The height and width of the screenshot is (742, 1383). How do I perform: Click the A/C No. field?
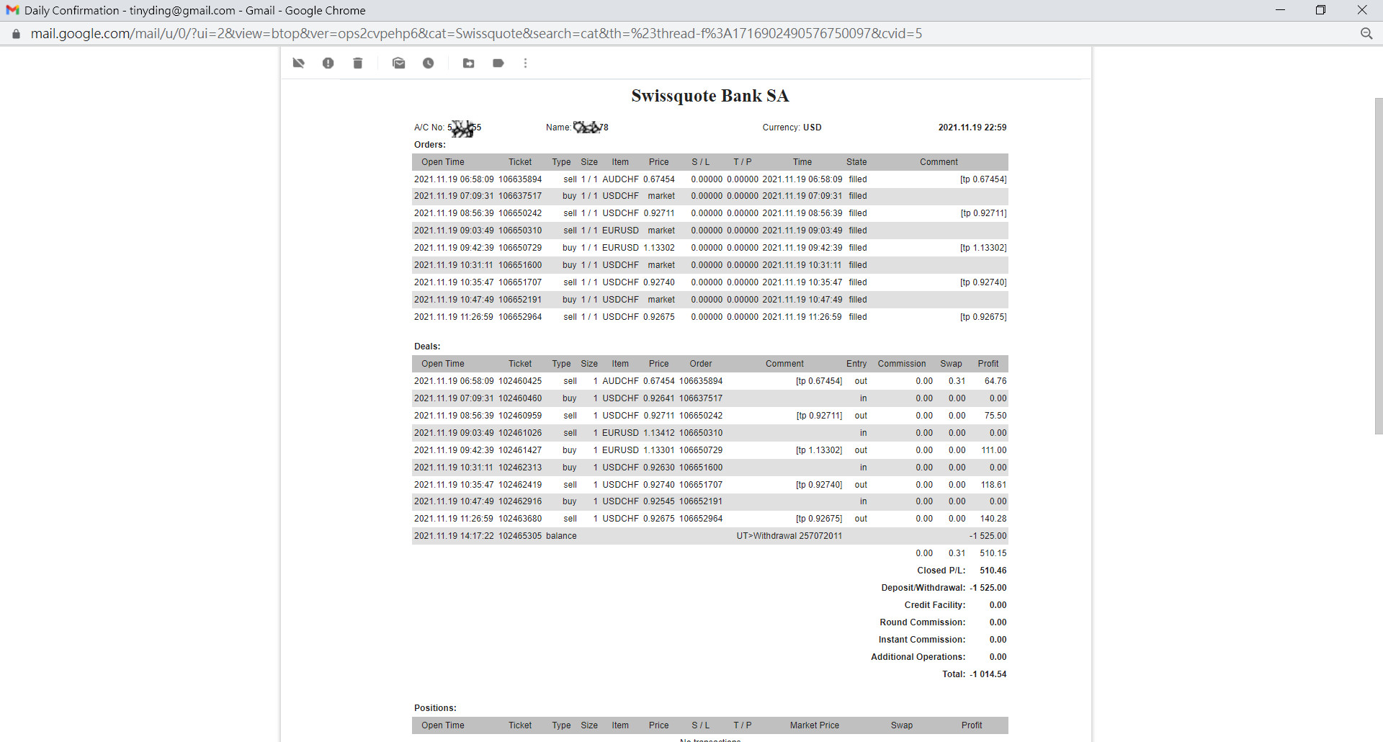pos(447,128)
